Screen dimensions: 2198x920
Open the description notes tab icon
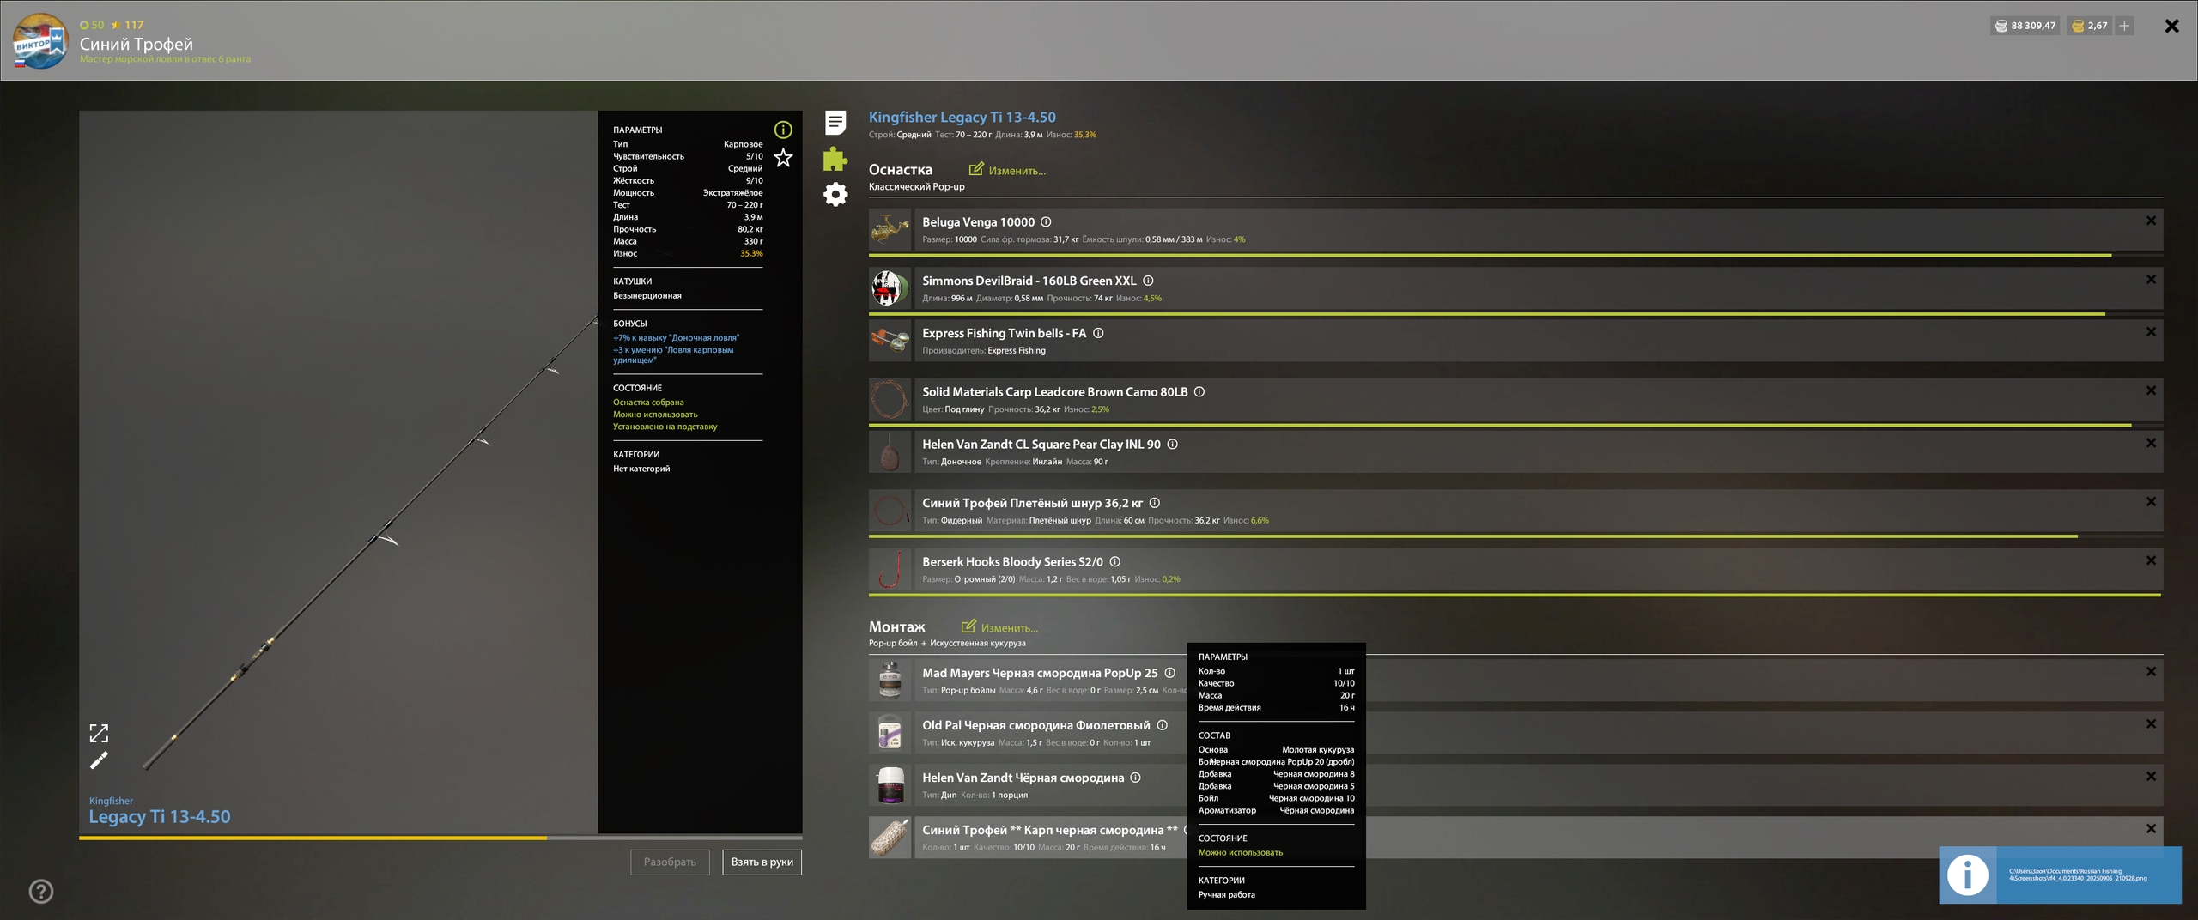point(835,123)
